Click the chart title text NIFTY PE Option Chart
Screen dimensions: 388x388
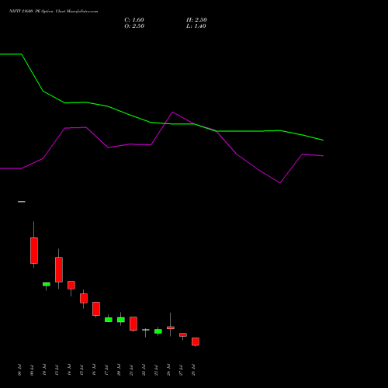click(54, 12)
